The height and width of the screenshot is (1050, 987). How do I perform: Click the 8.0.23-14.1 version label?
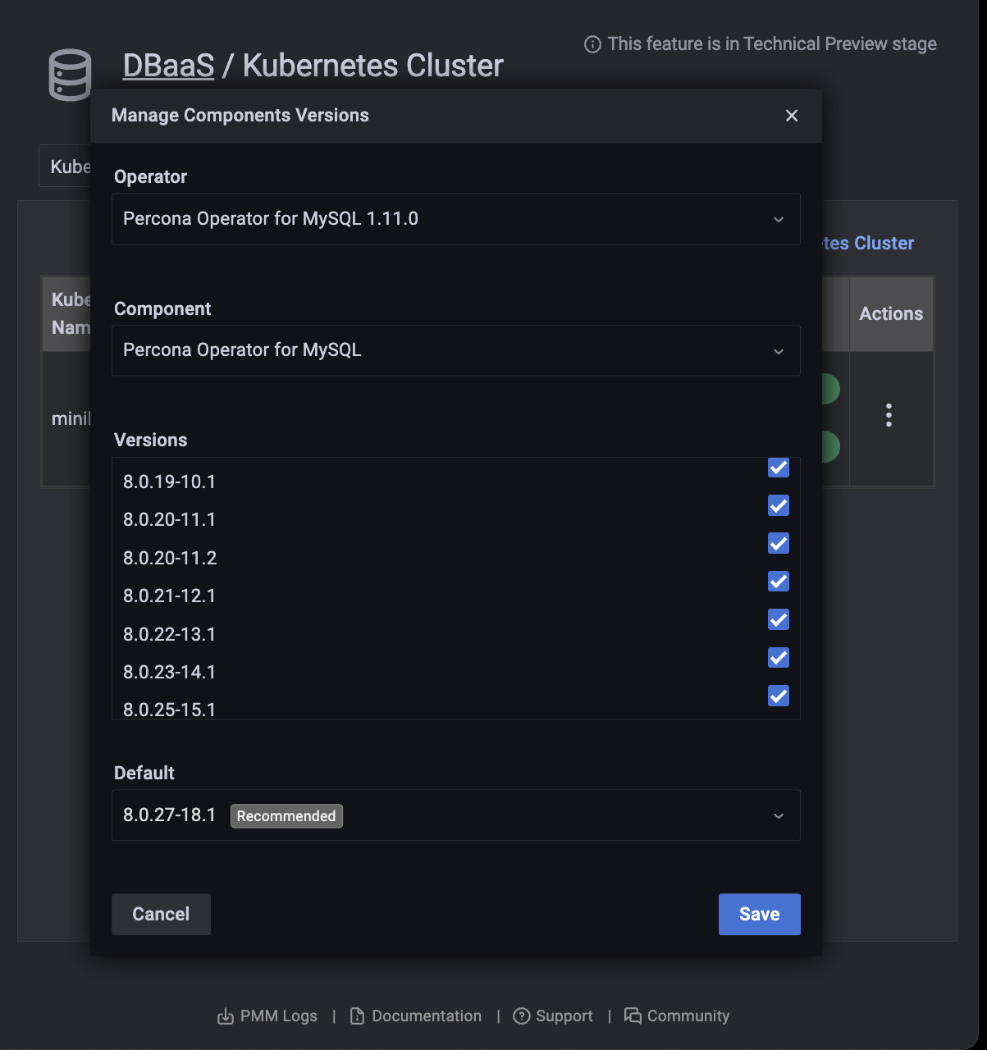click(x=170, y=672)
